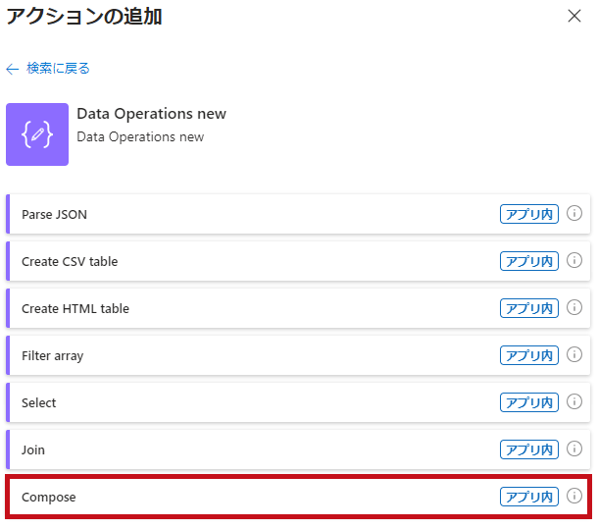The image size is (598, 528).
Task: Show info icon for Join action
Action: click(573, 449)
